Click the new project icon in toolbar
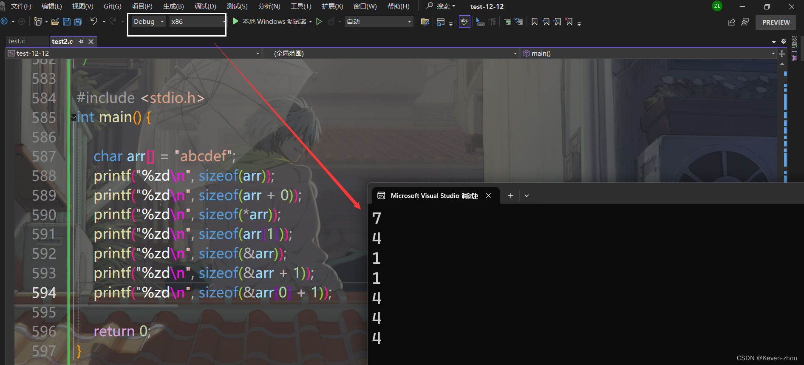The width and height of the screenshot is (804, 365). 38,21
